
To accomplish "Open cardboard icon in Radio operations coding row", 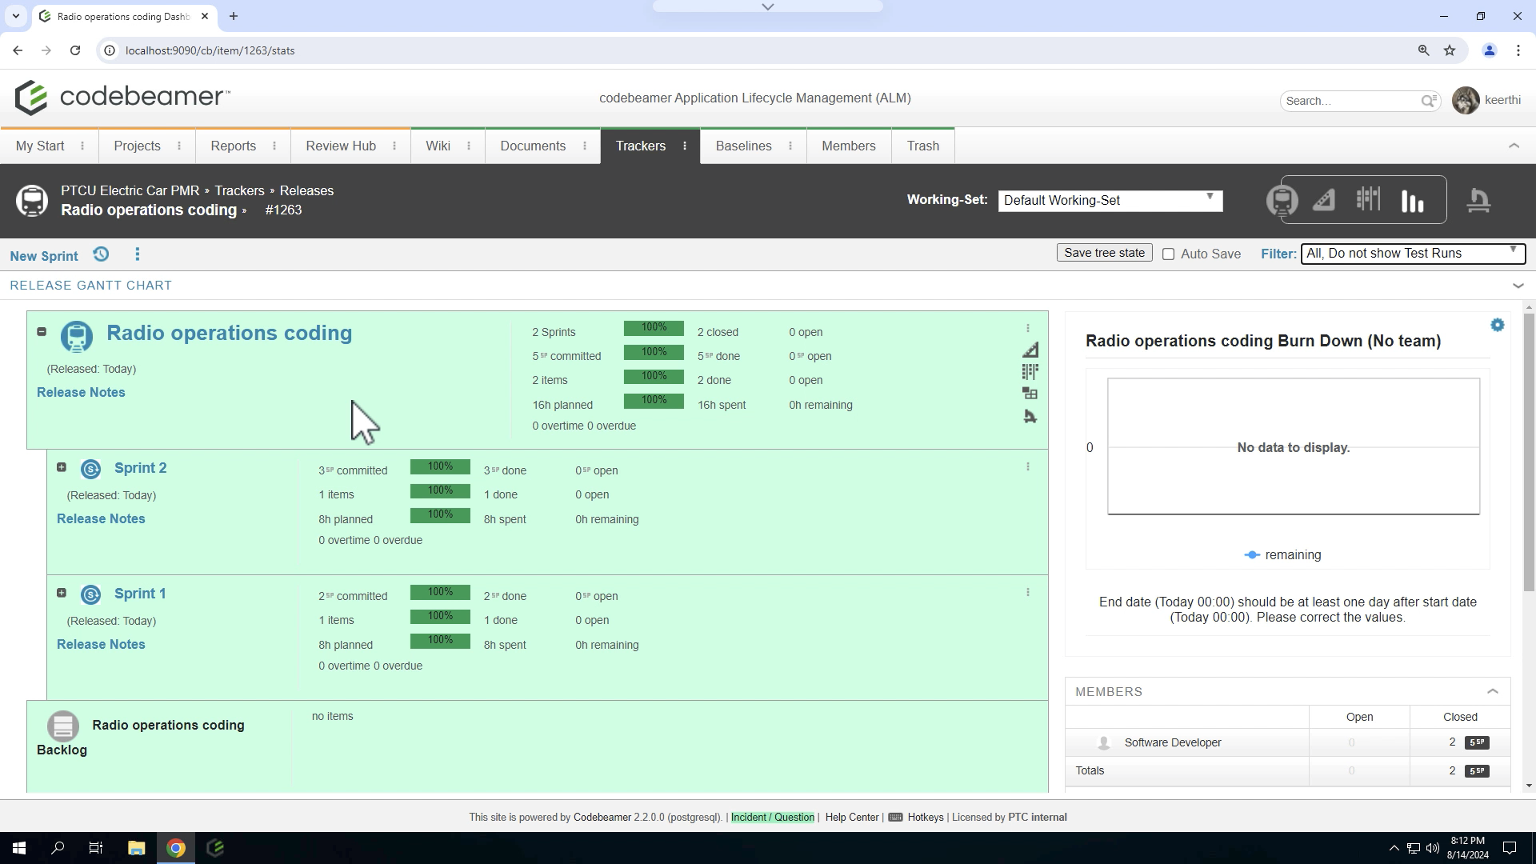I will pos(1030,371).
